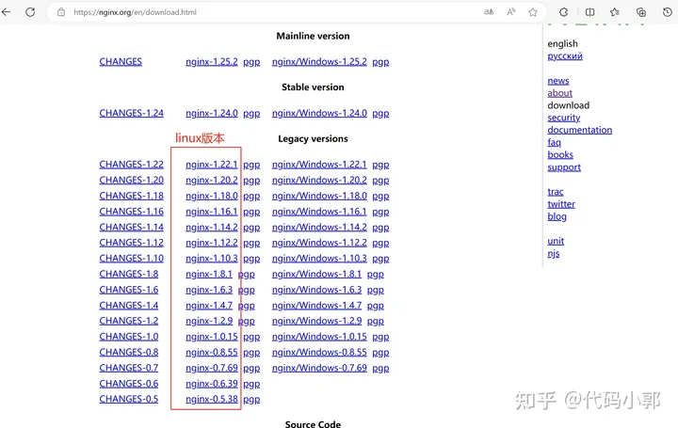
Task: Reload the page with the refresh icon
Action: point(30,12)
